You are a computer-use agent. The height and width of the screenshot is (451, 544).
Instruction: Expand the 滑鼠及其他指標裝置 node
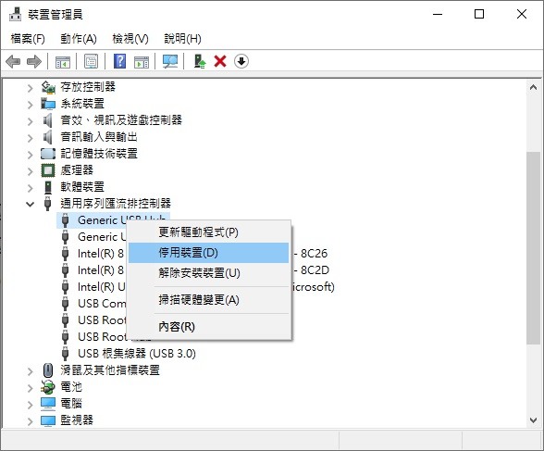[31, 371]
